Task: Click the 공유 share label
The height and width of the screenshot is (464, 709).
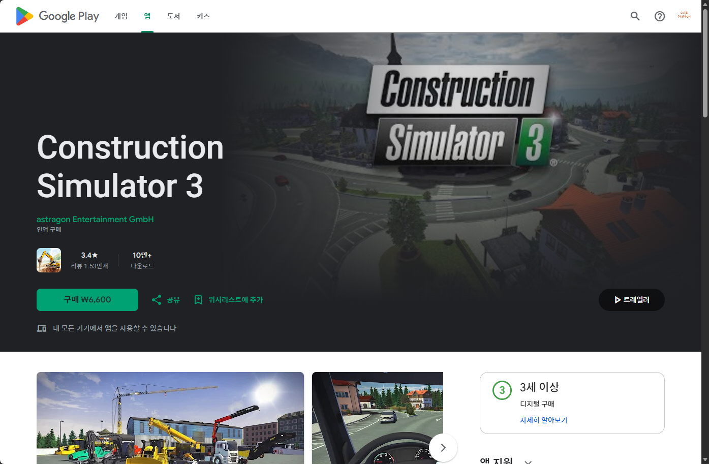Action: (173, 300)
